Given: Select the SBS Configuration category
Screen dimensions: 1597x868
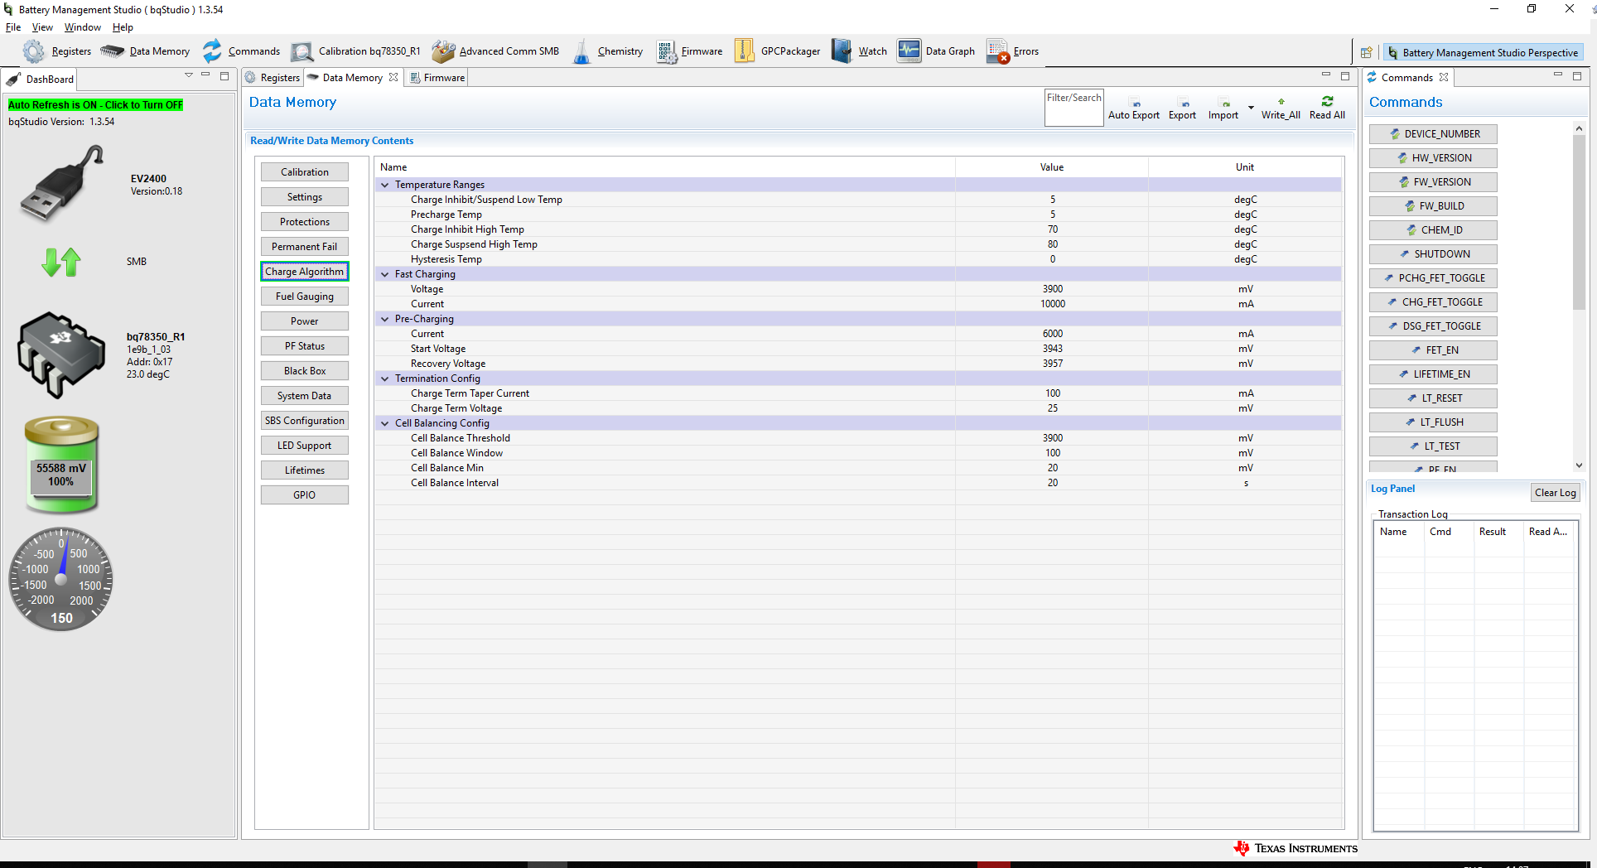Looking at the screenshot, I should [305, 421].
